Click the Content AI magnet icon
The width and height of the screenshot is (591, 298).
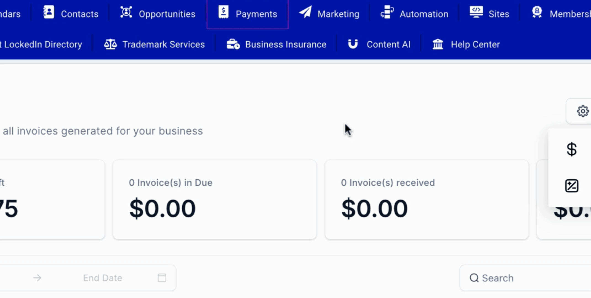(x=353, y=44)
